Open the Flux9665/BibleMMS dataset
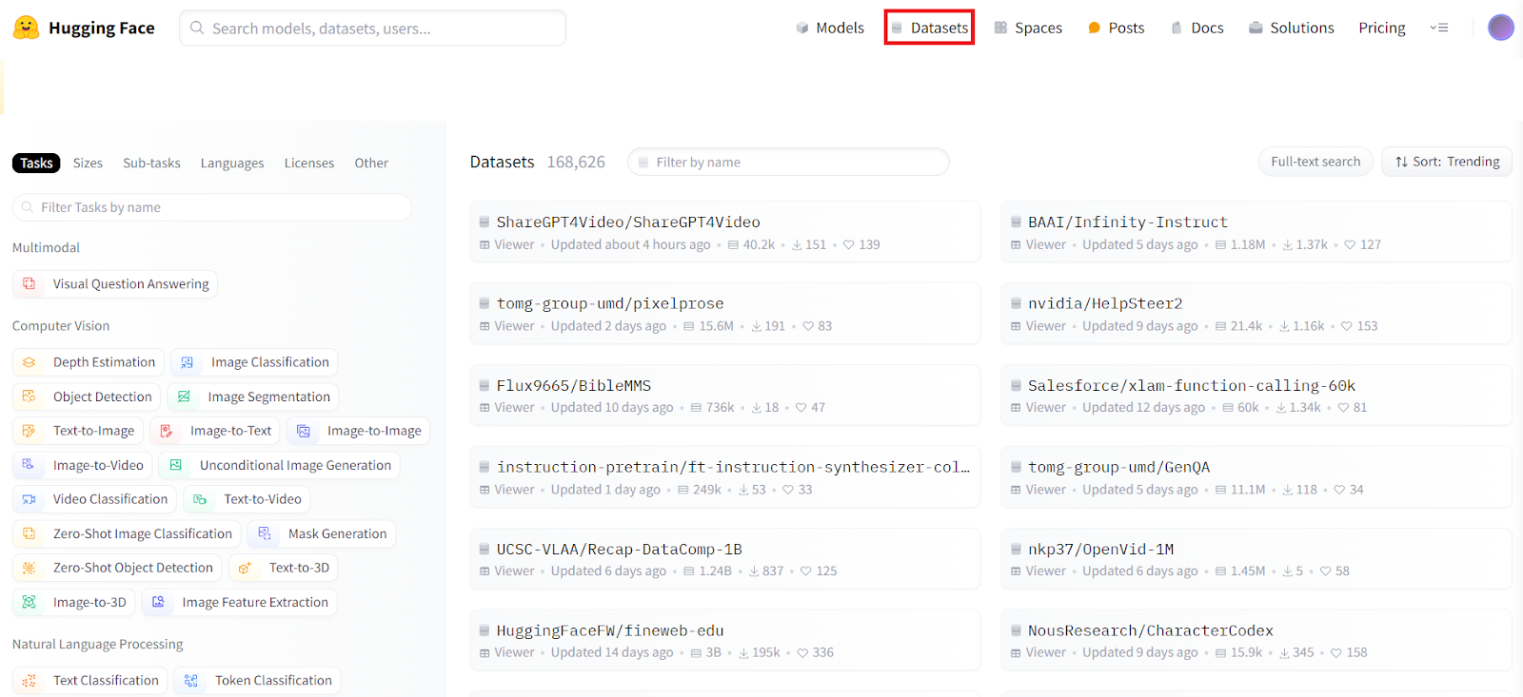 (x=724, y=395)
